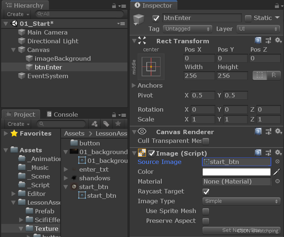Screen dimensions: 284x237
Task: Toggle Cull Transparent Mesh checkbox
Action: point(206,141)
